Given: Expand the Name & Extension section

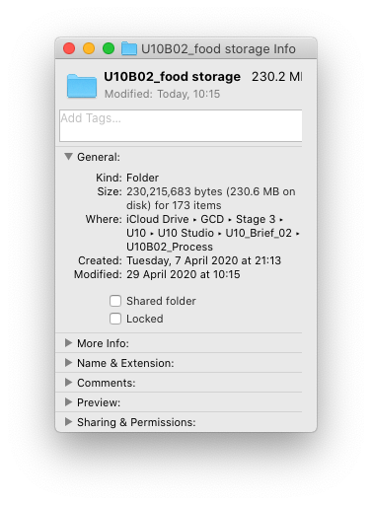Looking at the screenshot, I should [x=68, y=363].
